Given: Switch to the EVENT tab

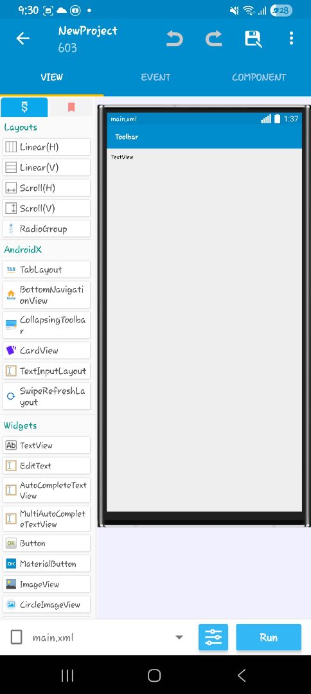Looking at the screenshot, I should click(155, 77).
